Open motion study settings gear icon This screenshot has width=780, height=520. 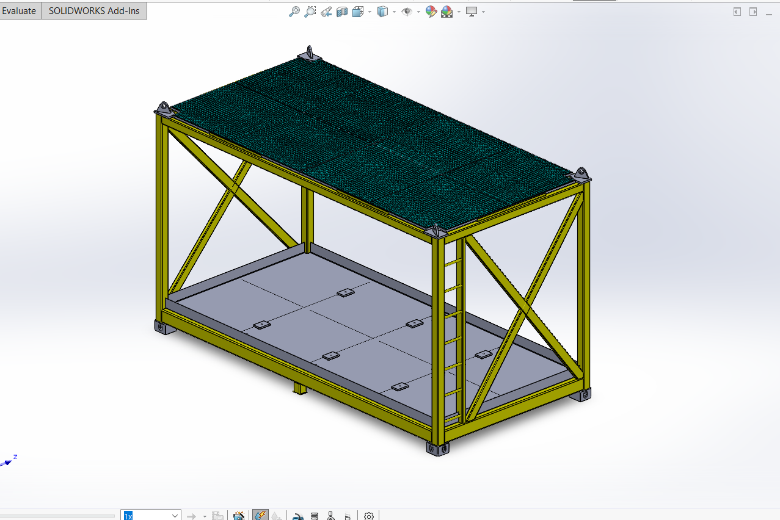pyautogui.click(x=369, y=516)
